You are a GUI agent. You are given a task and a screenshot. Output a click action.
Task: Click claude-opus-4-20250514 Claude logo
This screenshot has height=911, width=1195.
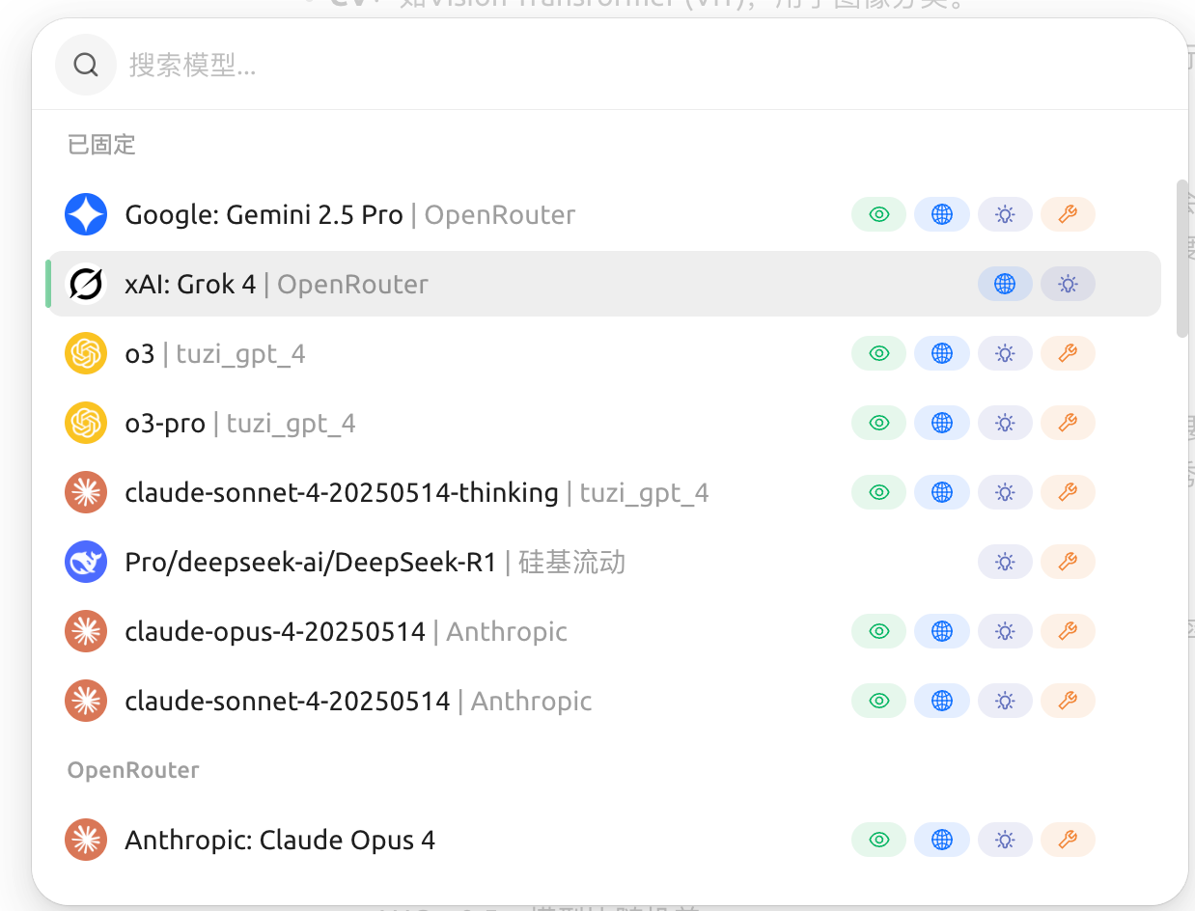coord(86,631)
